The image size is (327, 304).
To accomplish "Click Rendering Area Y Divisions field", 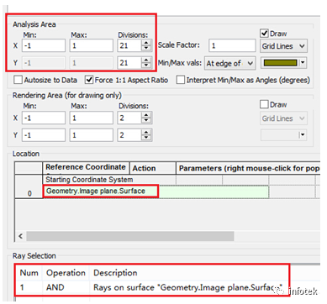I will [129, 135].
